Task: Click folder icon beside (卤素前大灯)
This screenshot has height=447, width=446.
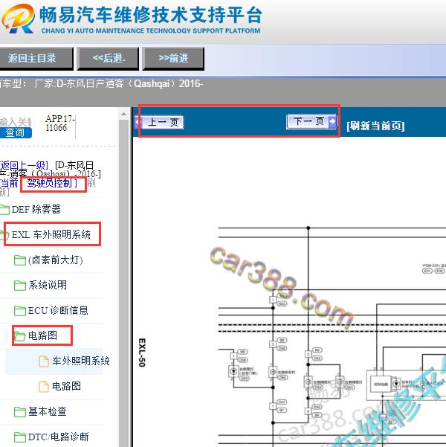Action: (19, 260)
